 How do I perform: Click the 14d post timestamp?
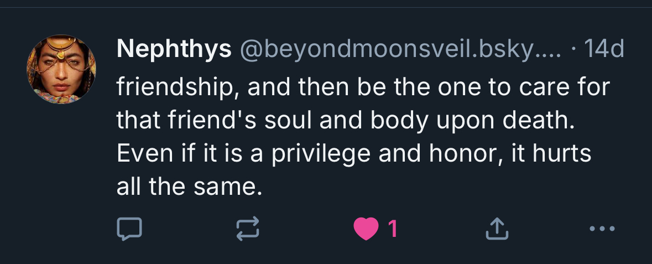[x=604, y=50]
